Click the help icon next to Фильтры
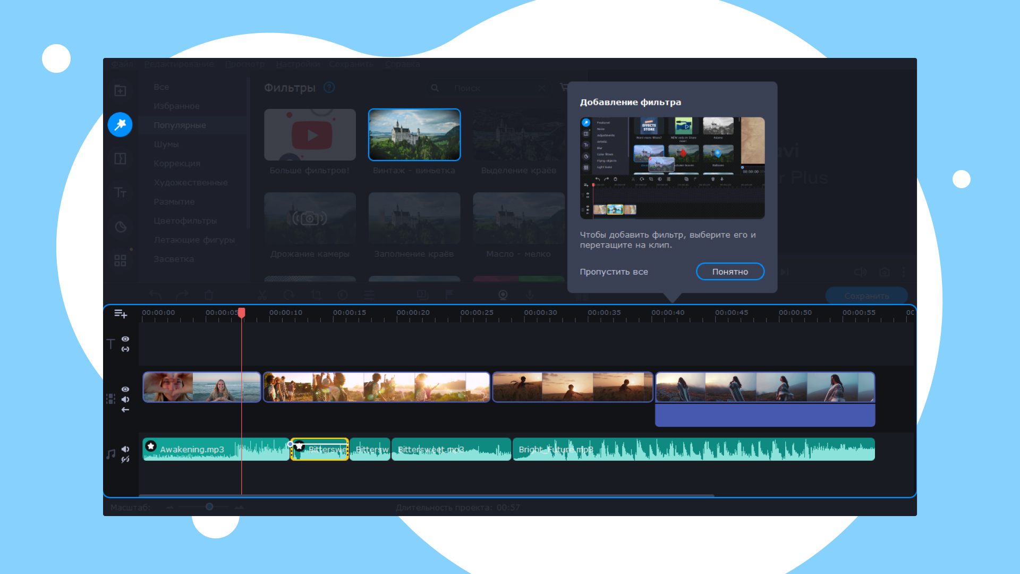Viewport: 1020px width, 574px height. (x=329, y=87)
